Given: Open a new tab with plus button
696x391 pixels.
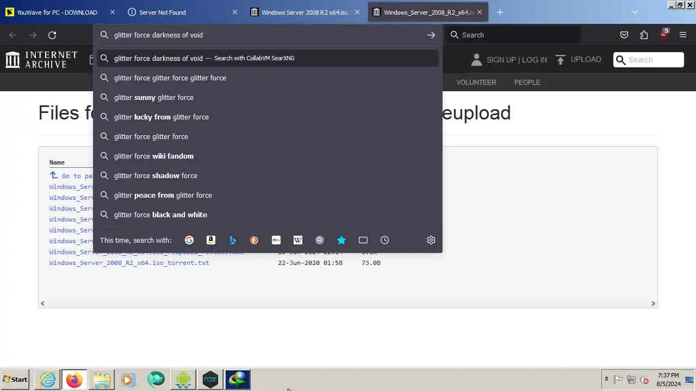Looking at the screenshot, I should point(500,12).
